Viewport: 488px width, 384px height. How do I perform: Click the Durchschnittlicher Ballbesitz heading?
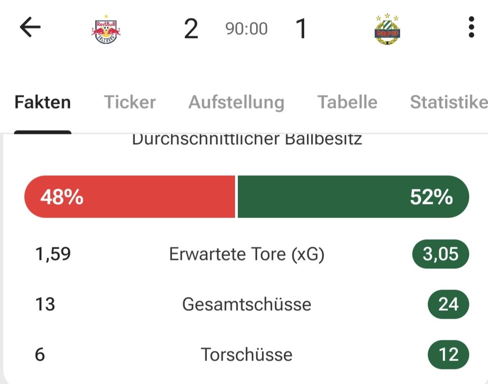point(246,140)
